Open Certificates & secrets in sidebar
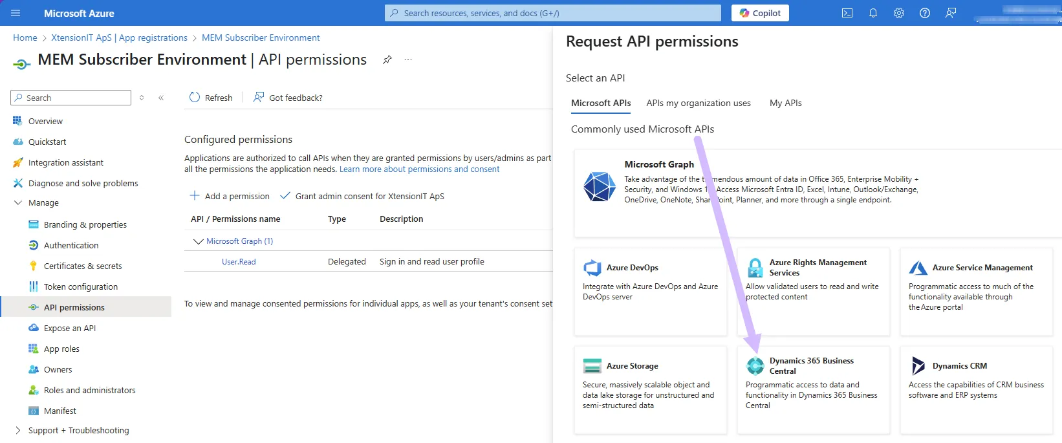The height and width of the screenshot is (443, 1062). pos(82,266)
